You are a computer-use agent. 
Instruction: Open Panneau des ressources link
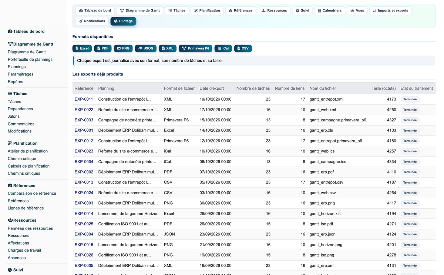point(30,228)
